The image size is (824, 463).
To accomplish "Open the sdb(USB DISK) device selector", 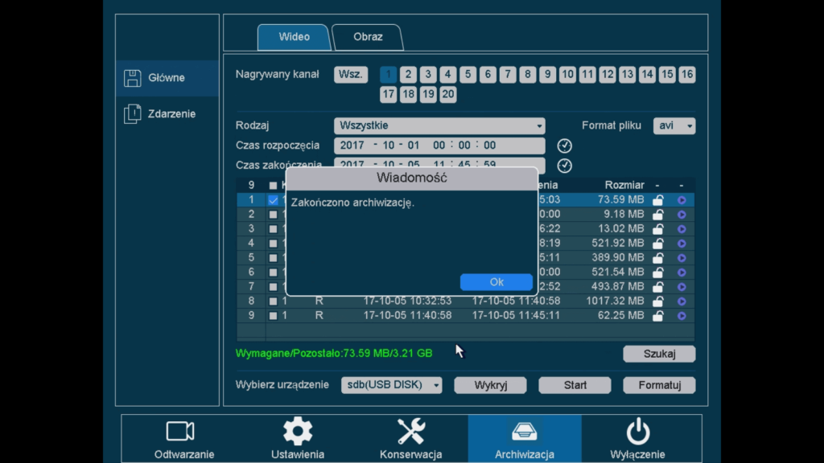I will 392,385.
